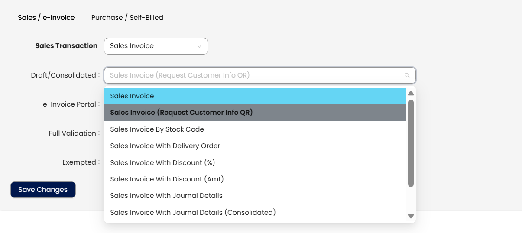The height and width of the screenshot is (233, 522).
Task: Pick Sales Invoice By Stock Code
Action: pos(255,129)
